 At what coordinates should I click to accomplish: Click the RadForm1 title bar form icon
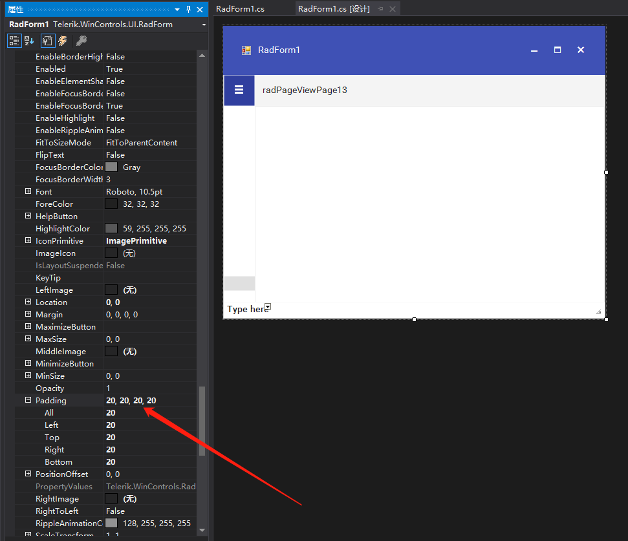pos(246,50)
